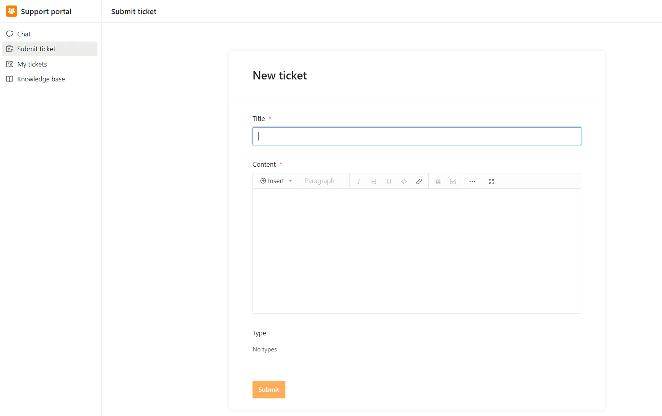Toggle underline formatting

(x=389, y=181)
